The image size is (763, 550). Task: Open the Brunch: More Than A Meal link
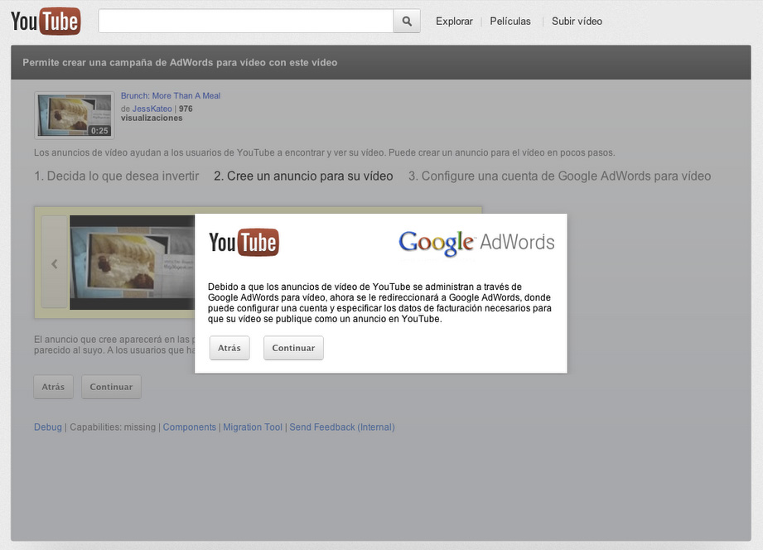click(x=171, y=96)
